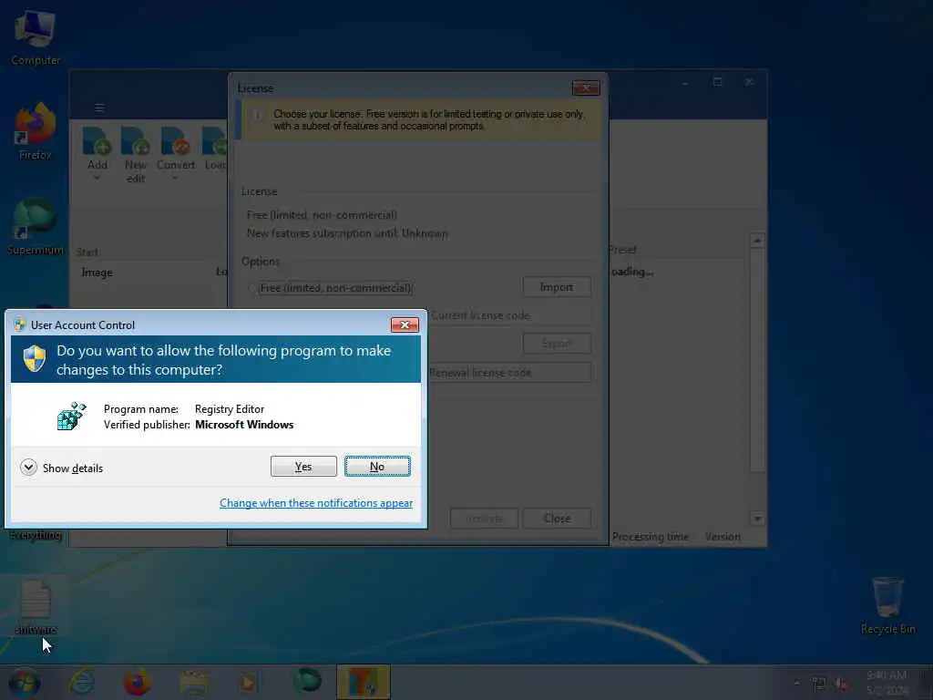This screenshot has height=700, width=933.
Task: Open the Windows Start button
Action: coord(25,682)
